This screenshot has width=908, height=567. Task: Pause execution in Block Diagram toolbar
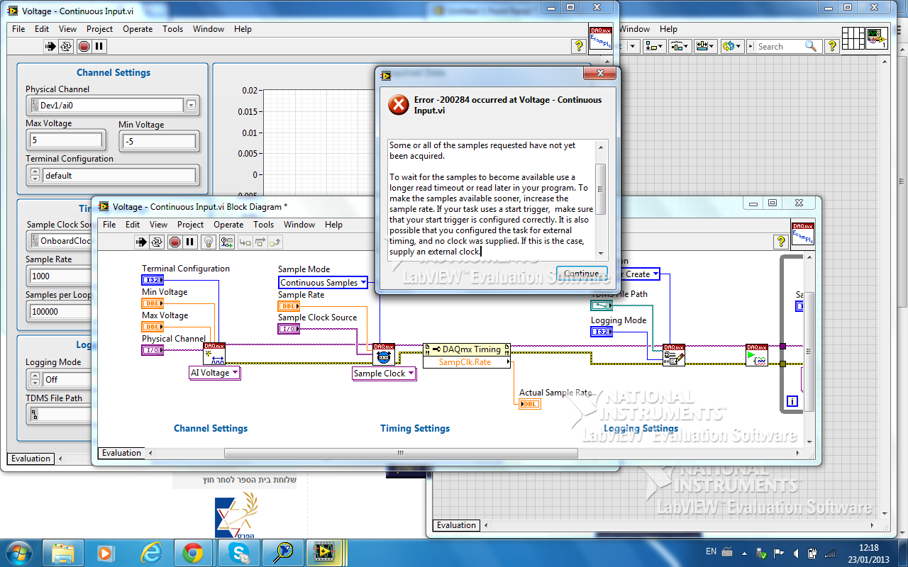(x=190, y=242)
